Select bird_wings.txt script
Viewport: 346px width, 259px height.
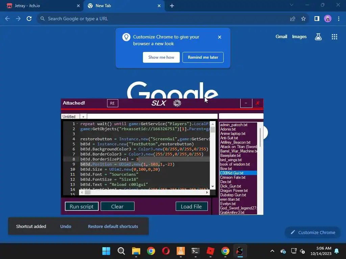(231, 160)
